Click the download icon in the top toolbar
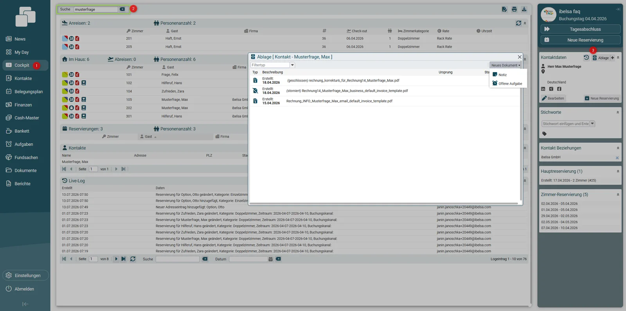Image resolution: width=626 pixels, height=311 pixels. pyautogui.click(x=524, y=9)
